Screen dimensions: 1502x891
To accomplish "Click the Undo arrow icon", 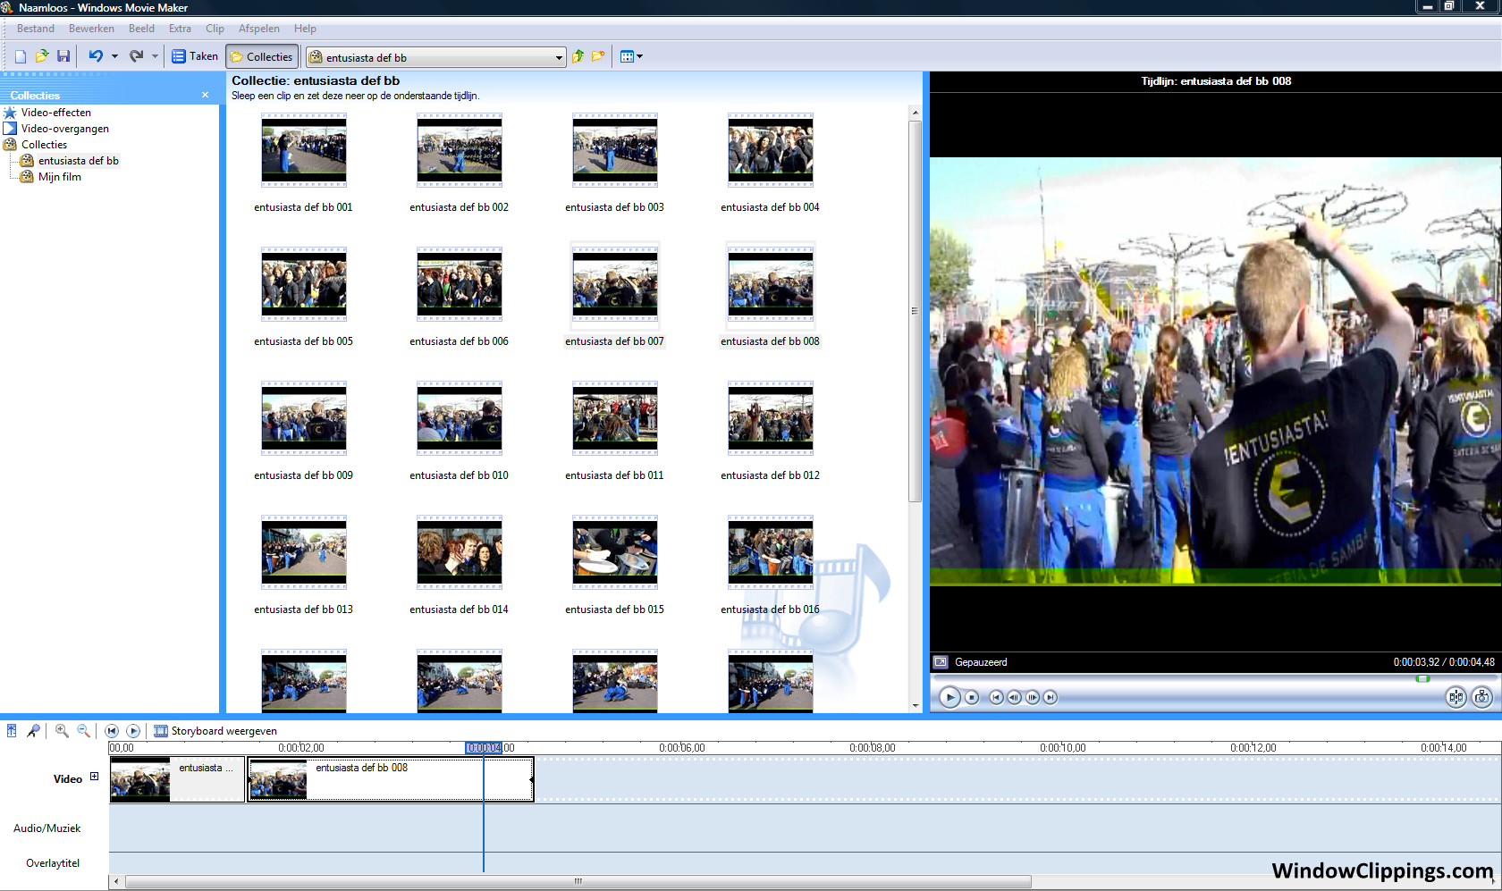I will coord(96,56).
